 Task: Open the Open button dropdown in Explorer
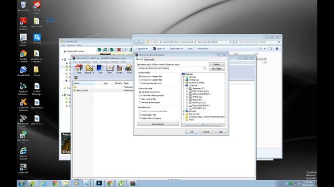click(164, 49)
